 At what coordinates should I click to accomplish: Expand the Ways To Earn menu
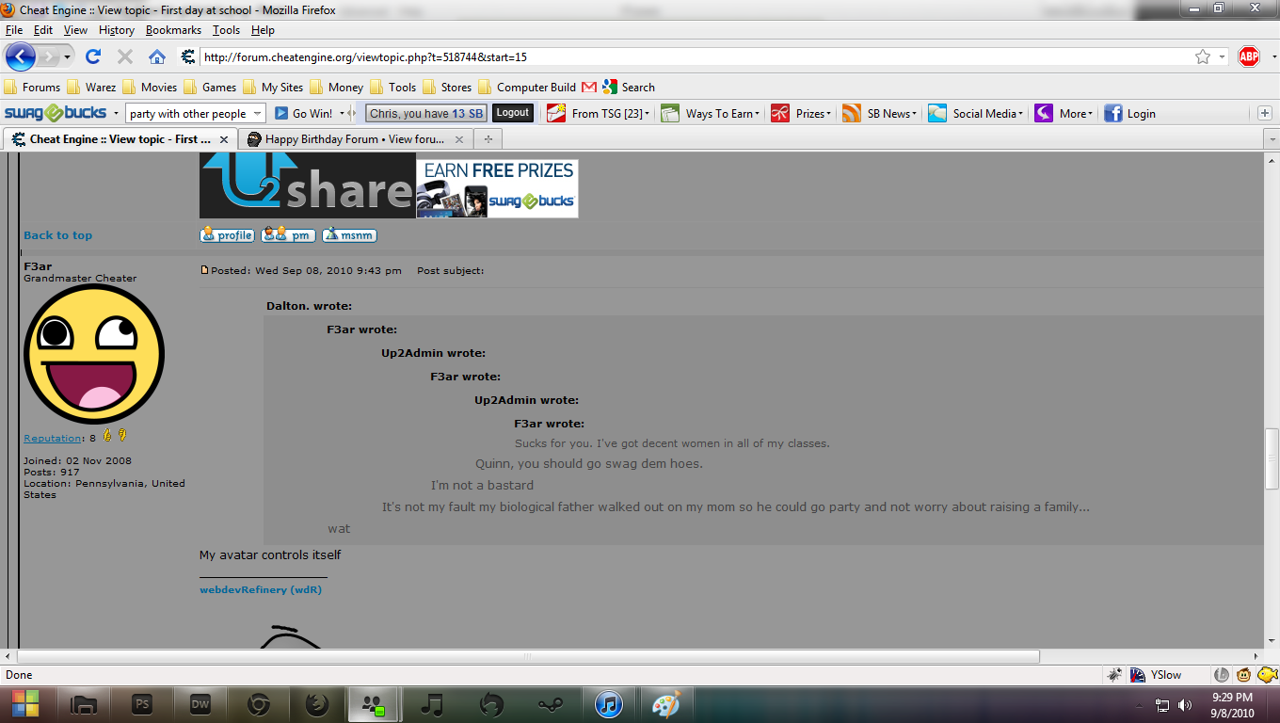point(758,114)
